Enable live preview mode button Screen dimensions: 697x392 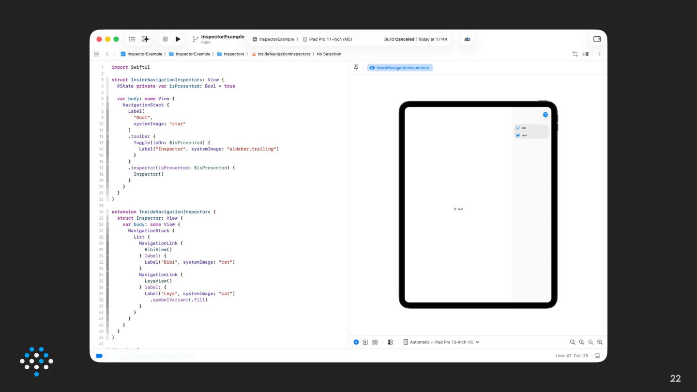[x=356, y=342]
